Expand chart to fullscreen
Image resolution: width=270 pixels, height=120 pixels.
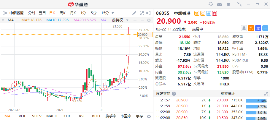click(x=142, y=13)
